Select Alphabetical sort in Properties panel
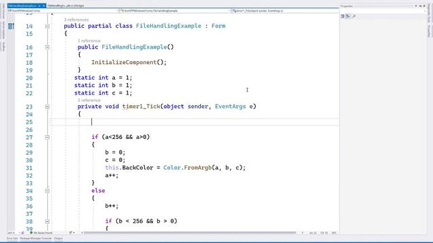Viewport: 433px width, 243px height. [x=348, y=16]
